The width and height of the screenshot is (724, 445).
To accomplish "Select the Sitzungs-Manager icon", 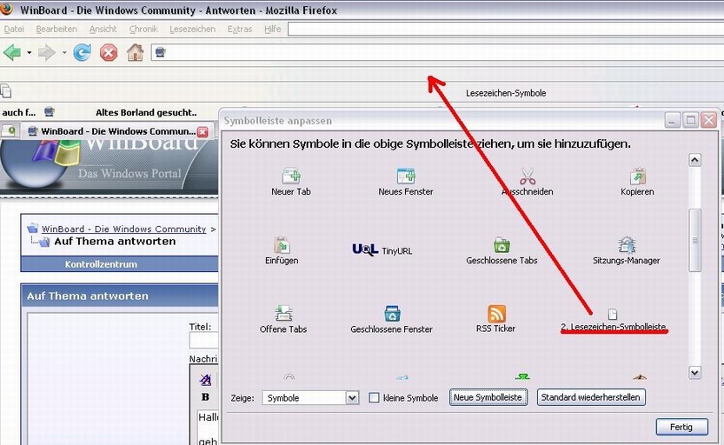I will [x=627, y=245].
